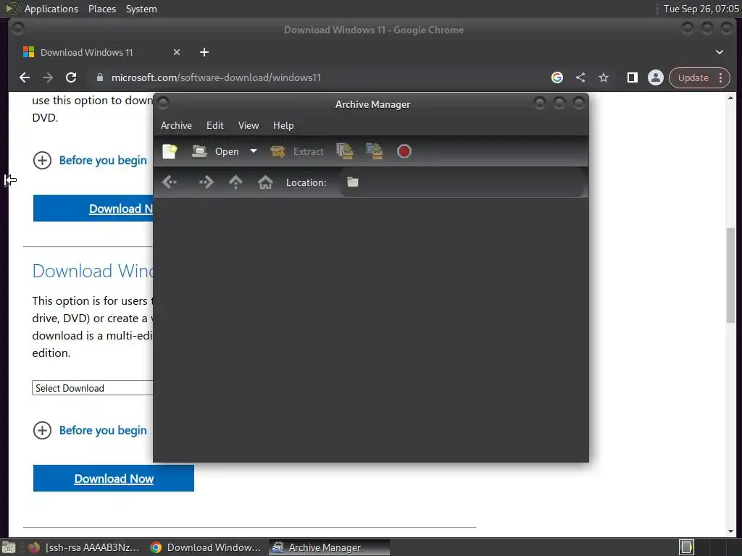Click the show-desktop icon in the taskbar

pos(9,547)
